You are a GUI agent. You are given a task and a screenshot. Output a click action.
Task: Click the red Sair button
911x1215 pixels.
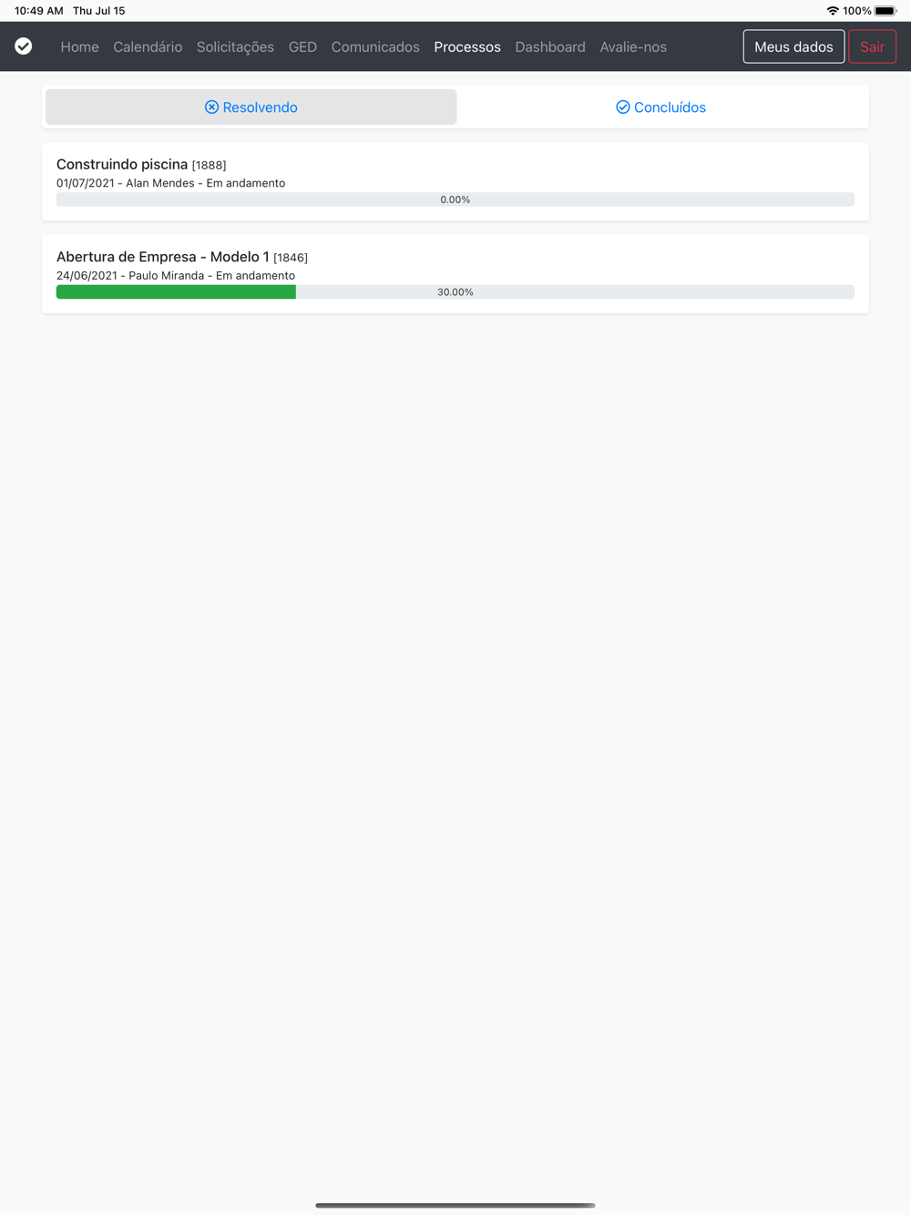[x=872, y=46]
